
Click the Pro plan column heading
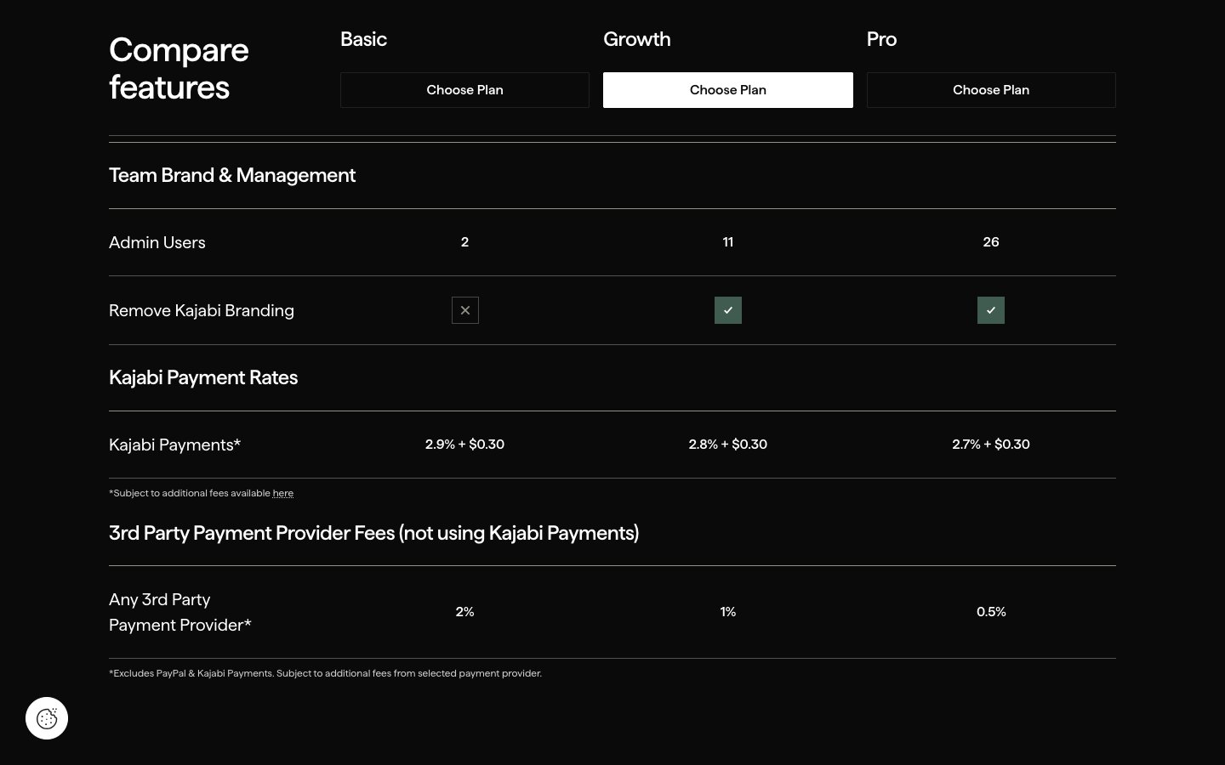(x=881, y=39)
